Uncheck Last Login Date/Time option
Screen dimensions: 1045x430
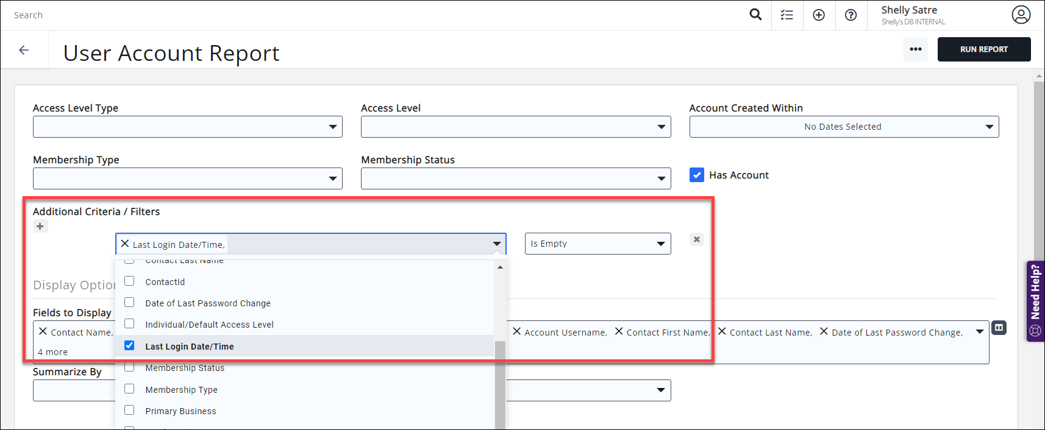click(x=129, y=346)
